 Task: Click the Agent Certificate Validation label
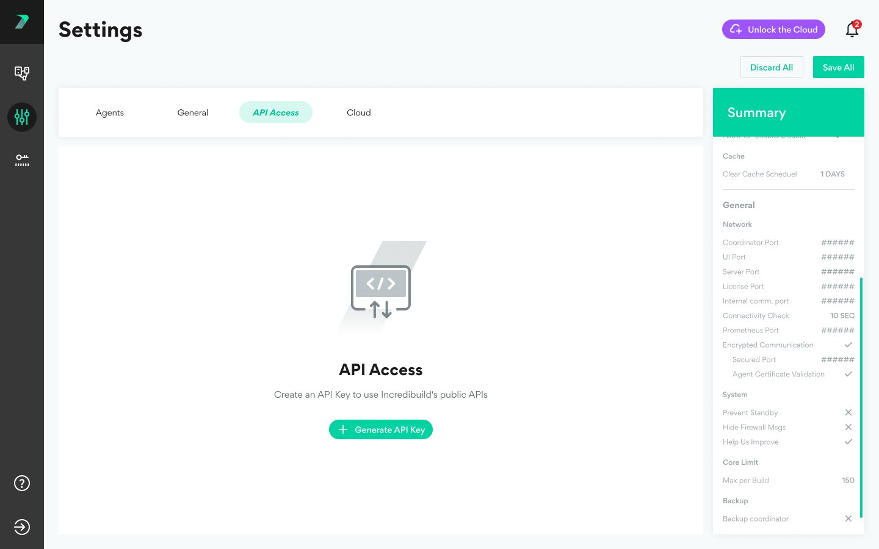[778, 374]
